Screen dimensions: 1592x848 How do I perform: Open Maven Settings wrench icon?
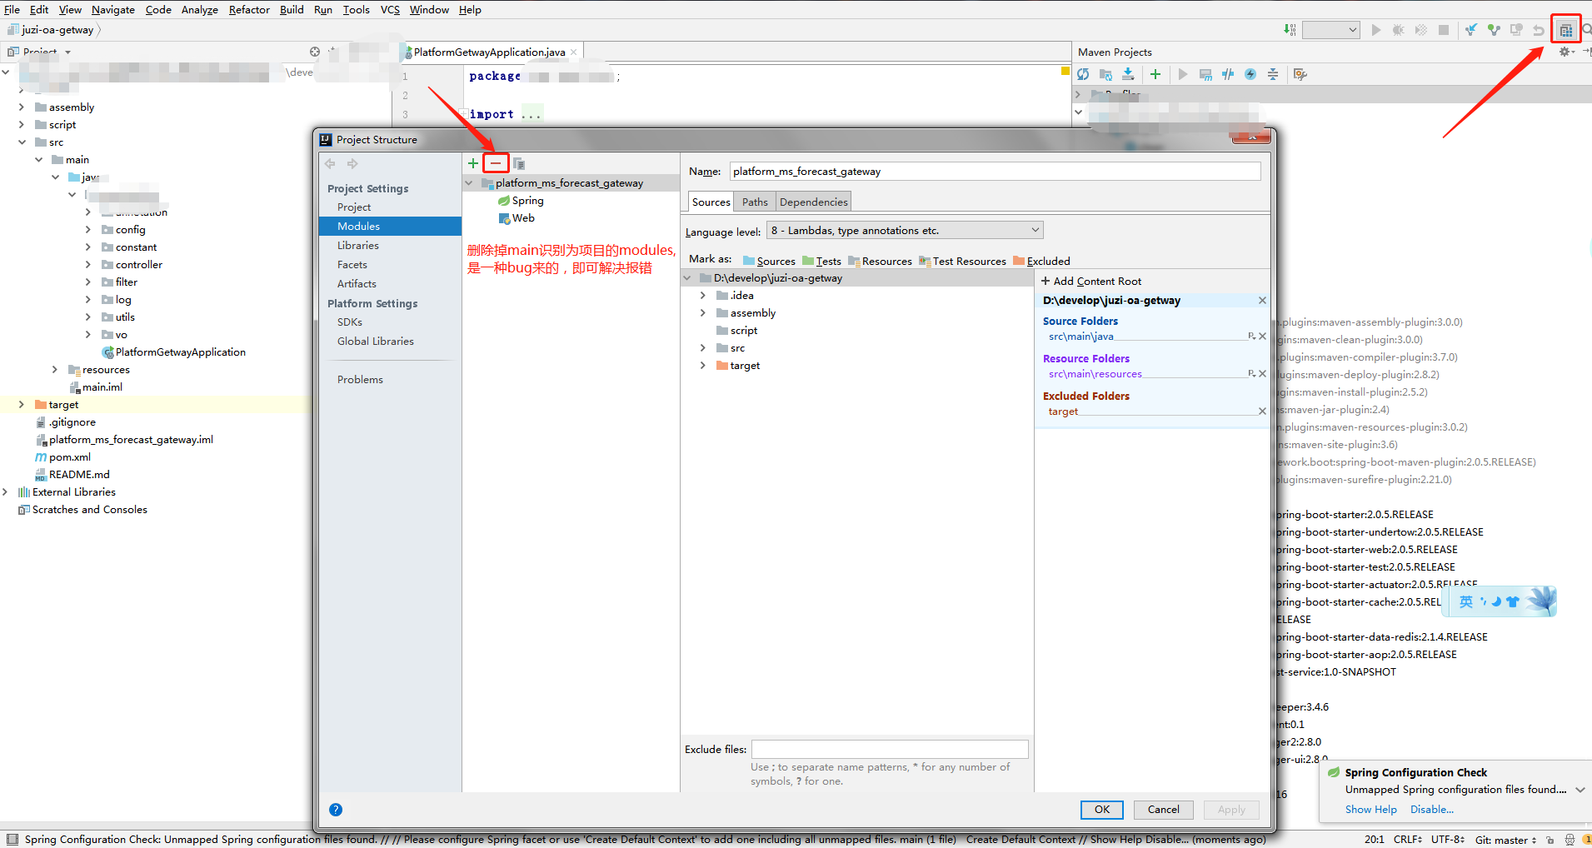click(x=1300, y=74)
